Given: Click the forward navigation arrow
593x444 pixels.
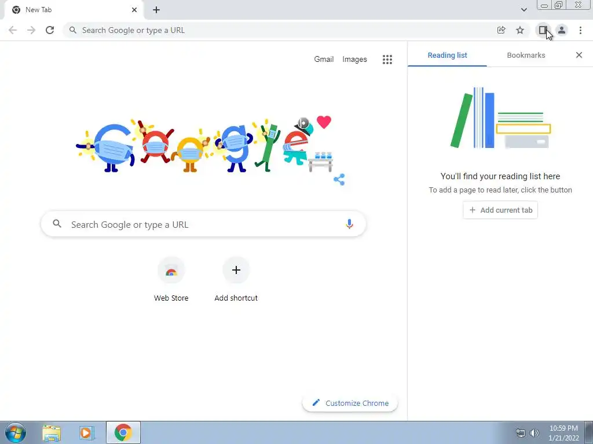Looking at the screenshot, I should click(x=31, y=30).
